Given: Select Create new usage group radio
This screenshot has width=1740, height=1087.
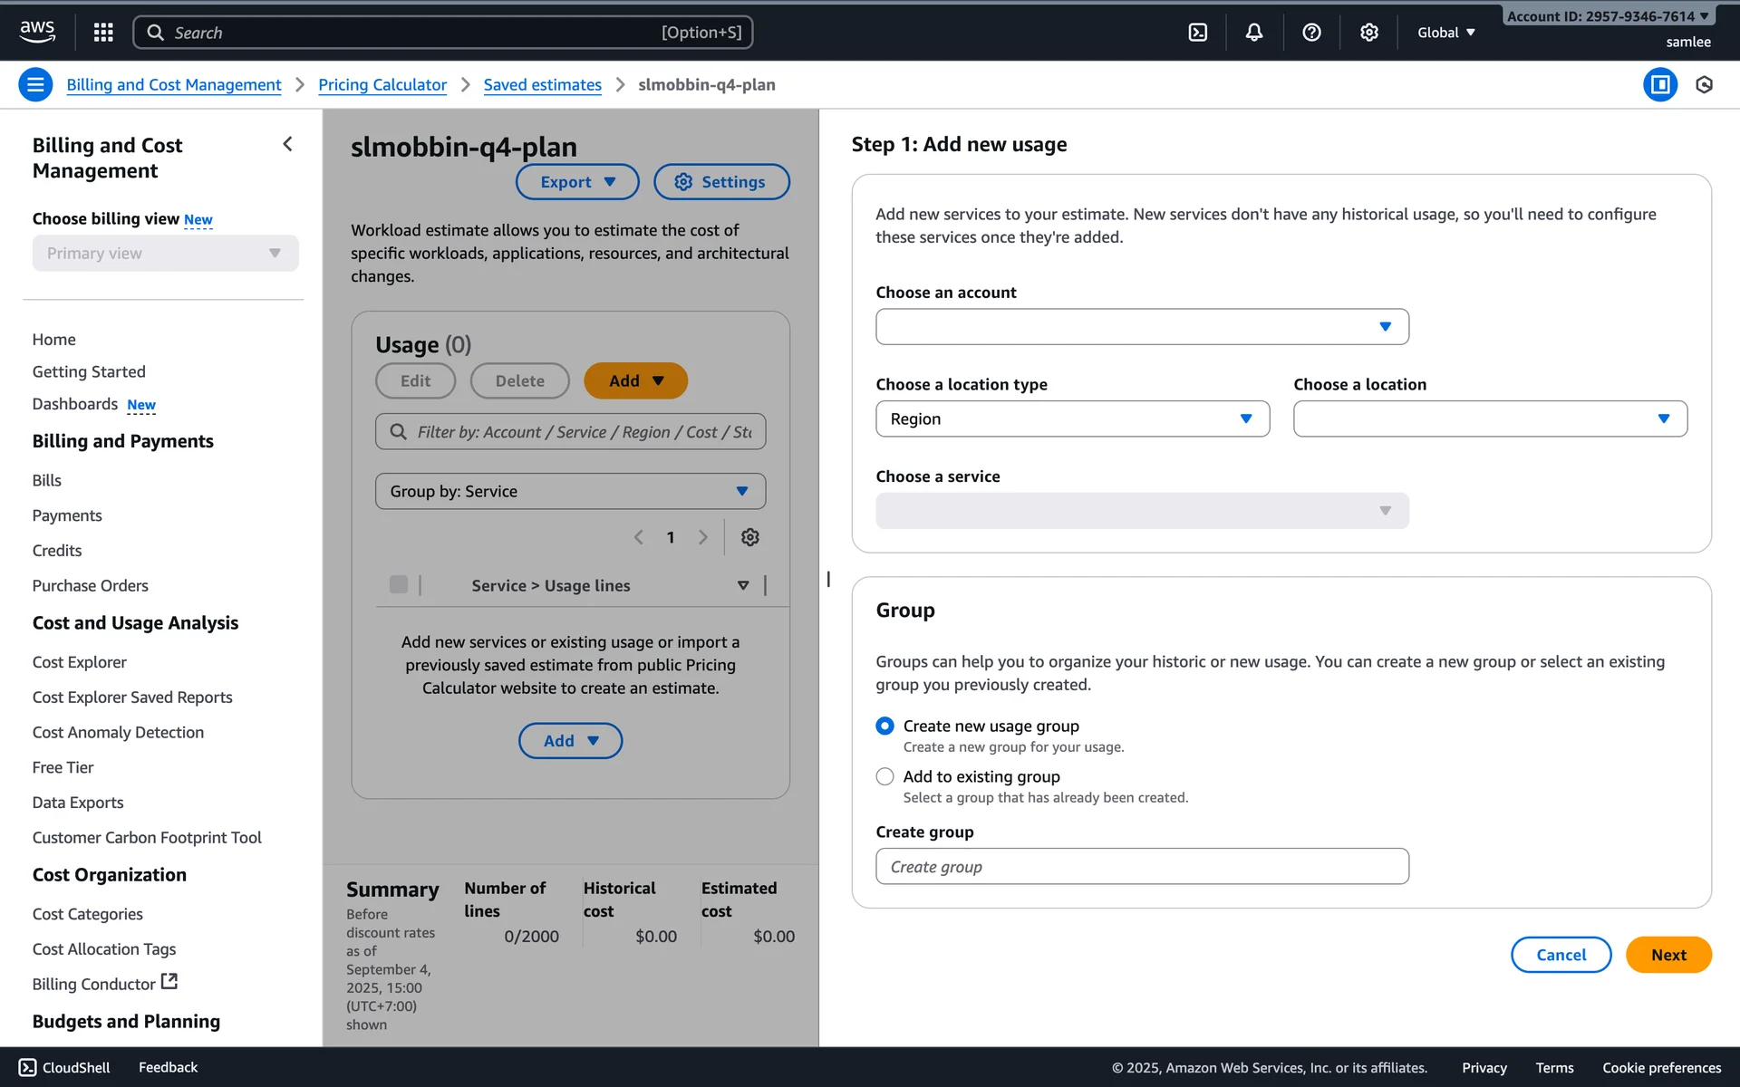Looking at the screenshot, I should (x=884, y=726).
